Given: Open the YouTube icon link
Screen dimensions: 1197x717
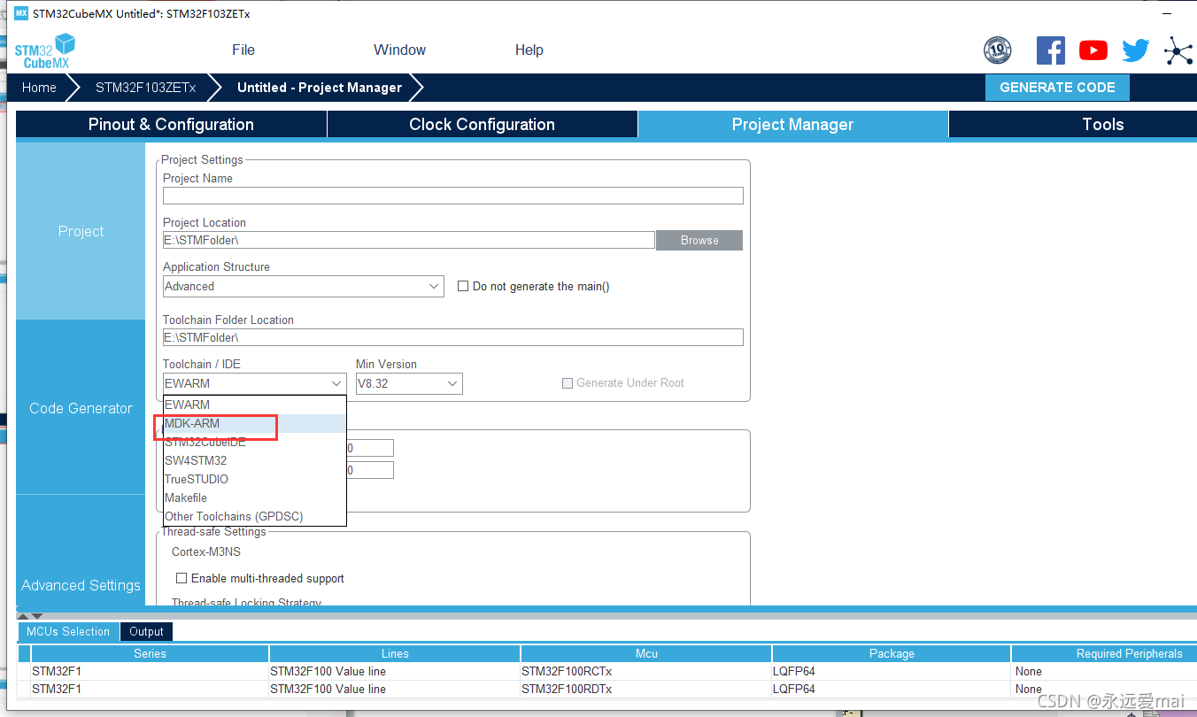Looking at the screenshot, I should 1093,50.
